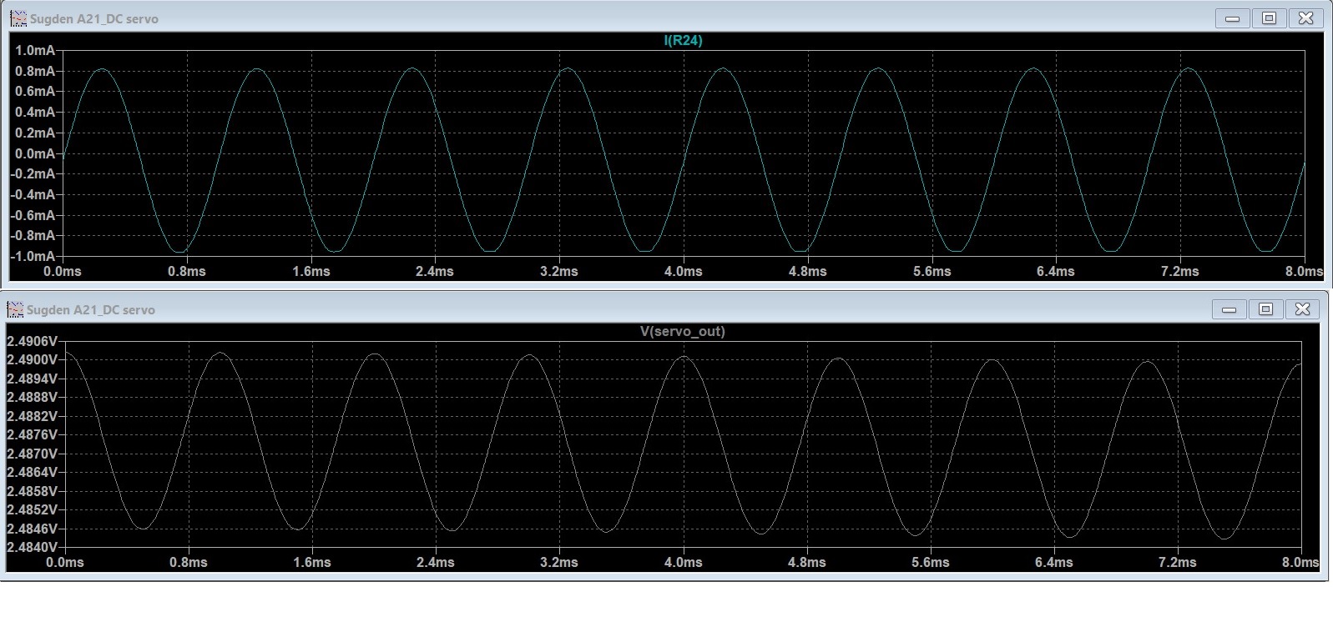
Task: Click the 8.0ms time label in top plot
Action: (1304, 271)
